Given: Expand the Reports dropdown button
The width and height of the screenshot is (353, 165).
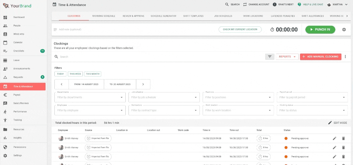Looking at the screenshot, I should 287,56.
